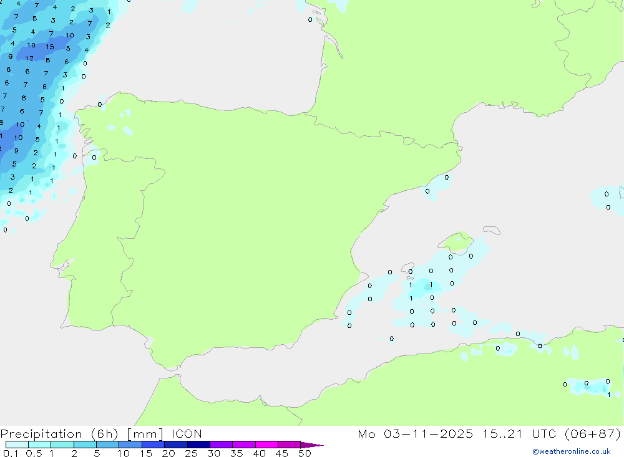Viewport: 624px width, 457px height.
Task: Click the '(06+87)' forecast run label
Action: 593,434
